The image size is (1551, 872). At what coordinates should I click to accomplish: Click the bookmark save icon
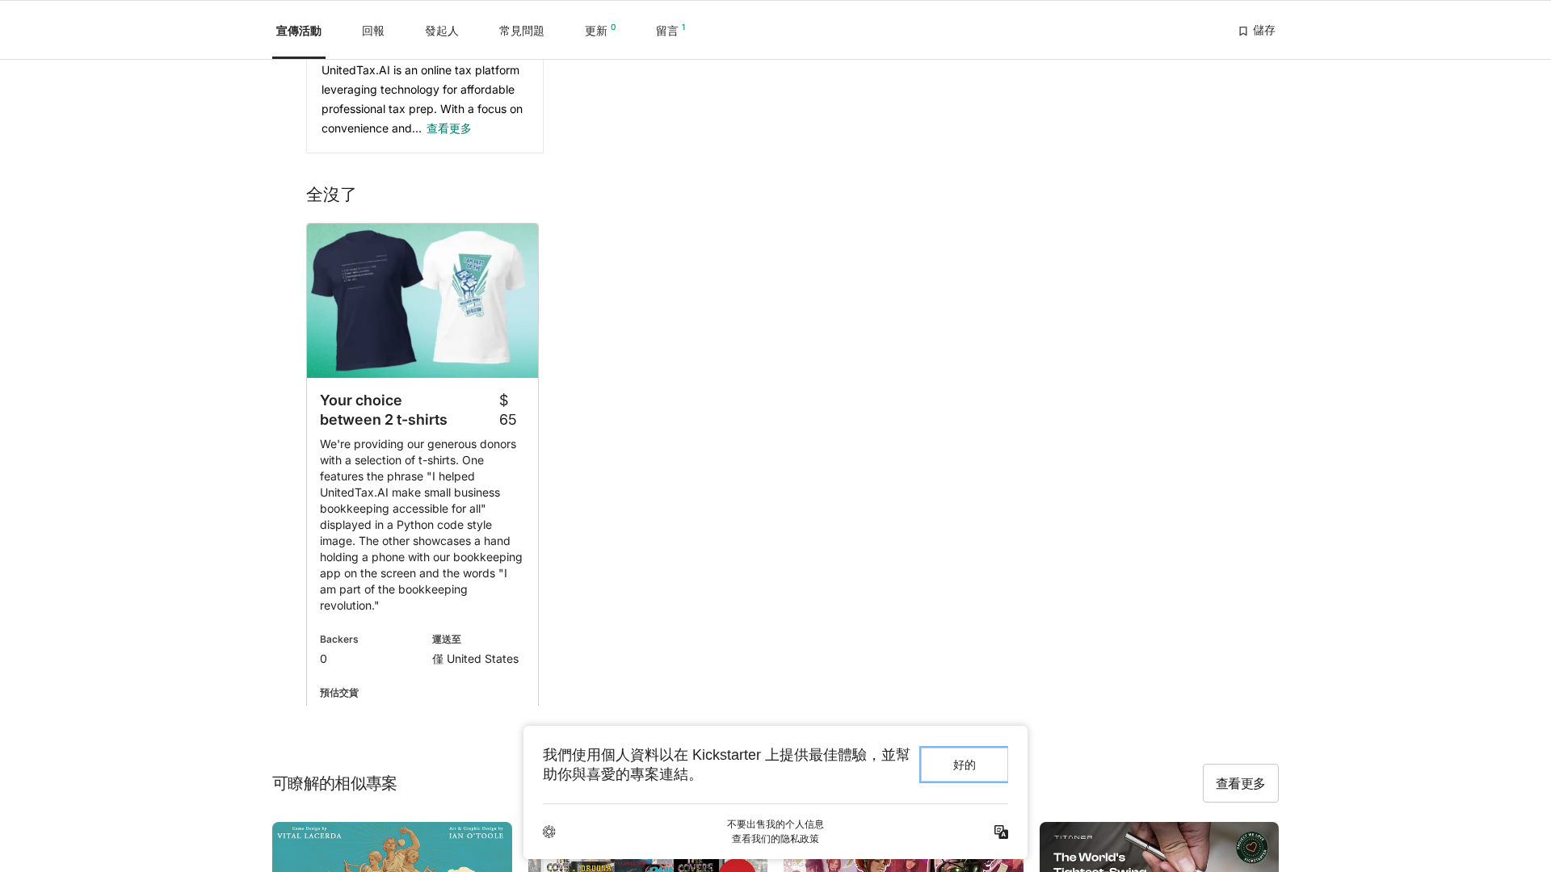[1242, 31]
